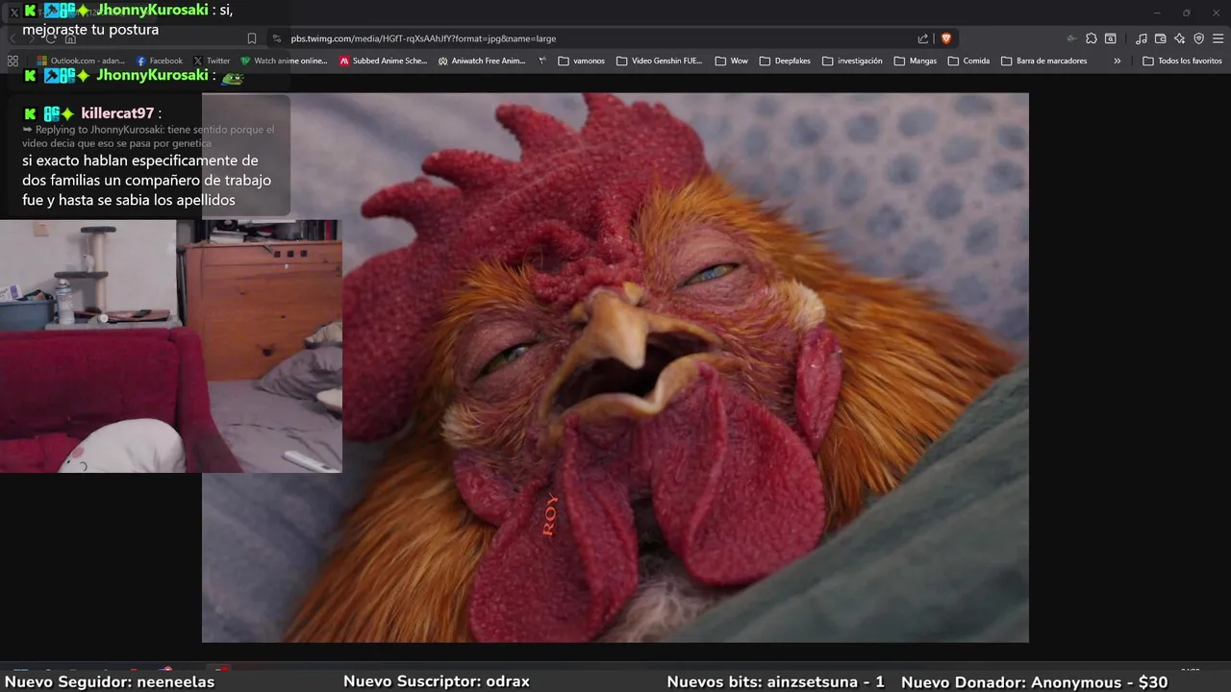Click the tab search icon in toolbar

[1111, 38]
